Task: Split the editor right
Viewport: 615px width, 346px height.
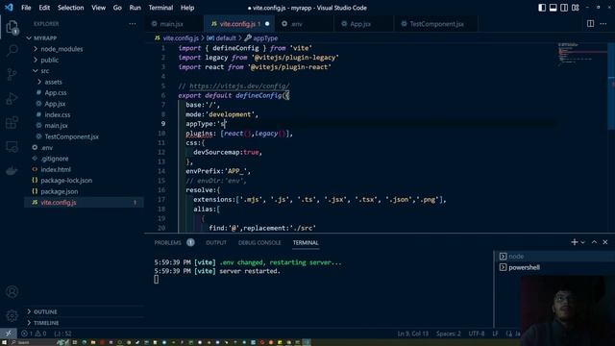Action: [590, 23]
